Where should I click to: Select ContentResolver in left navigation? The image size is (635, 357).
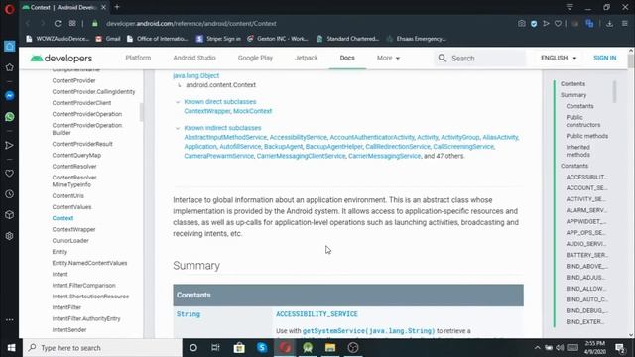(x=74, y=167)
